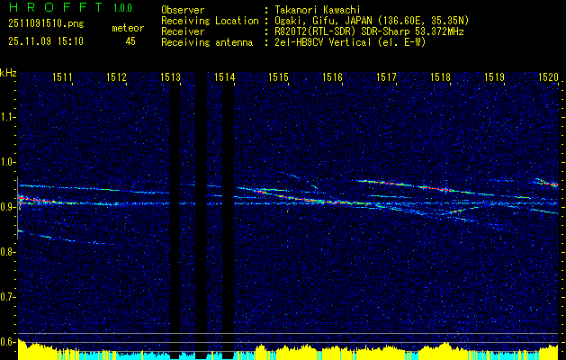Click the HROFFT program title
Image resolution: width=566 pixels, height=360 pixels.
tap(56, 7)
